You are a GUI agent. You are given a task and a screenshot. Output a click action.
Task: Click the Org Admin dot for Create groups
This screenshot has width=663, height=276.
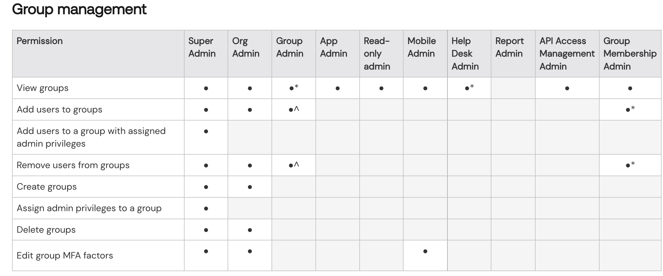(250, 187)
